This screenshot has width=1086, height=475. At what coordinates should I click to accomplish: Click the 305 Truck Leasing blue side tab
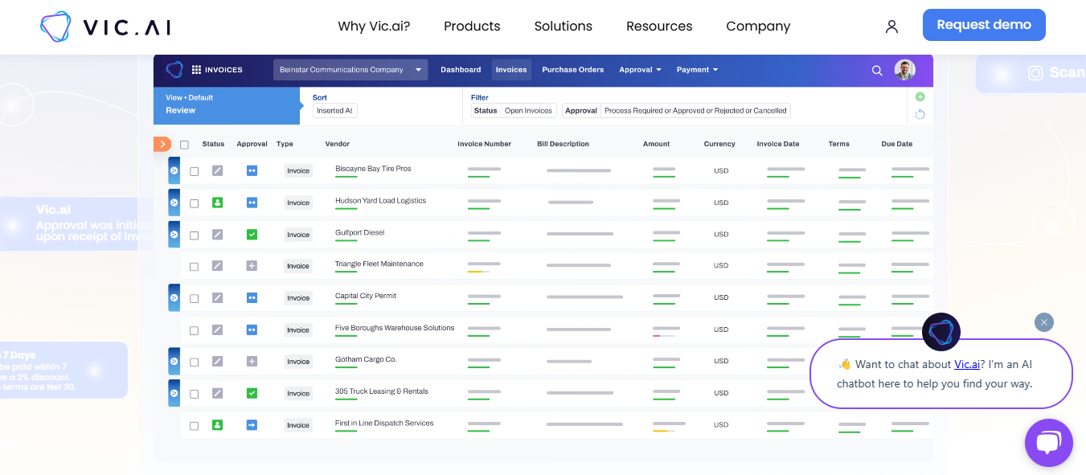click(174, 393)
